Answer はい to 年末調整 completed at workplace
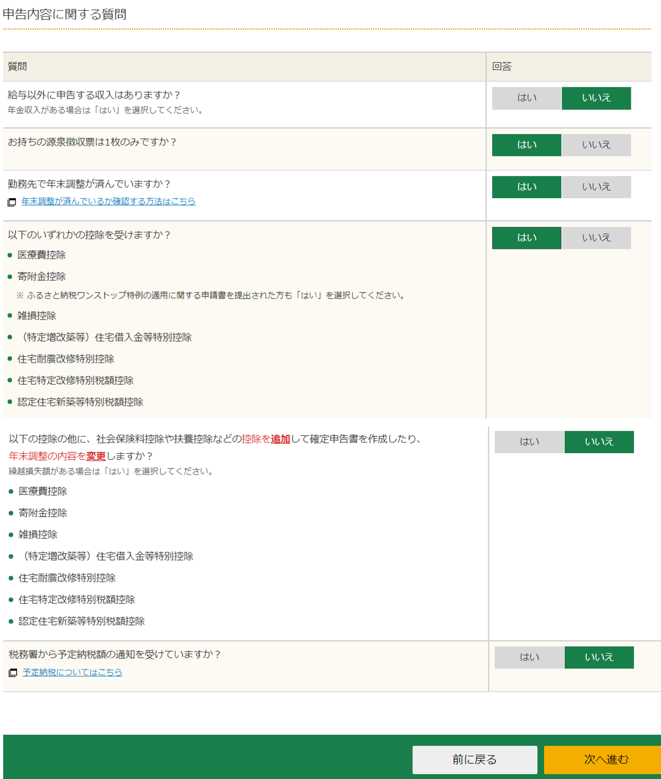Viewport: 661px width, 779px height. click(526, 187)
